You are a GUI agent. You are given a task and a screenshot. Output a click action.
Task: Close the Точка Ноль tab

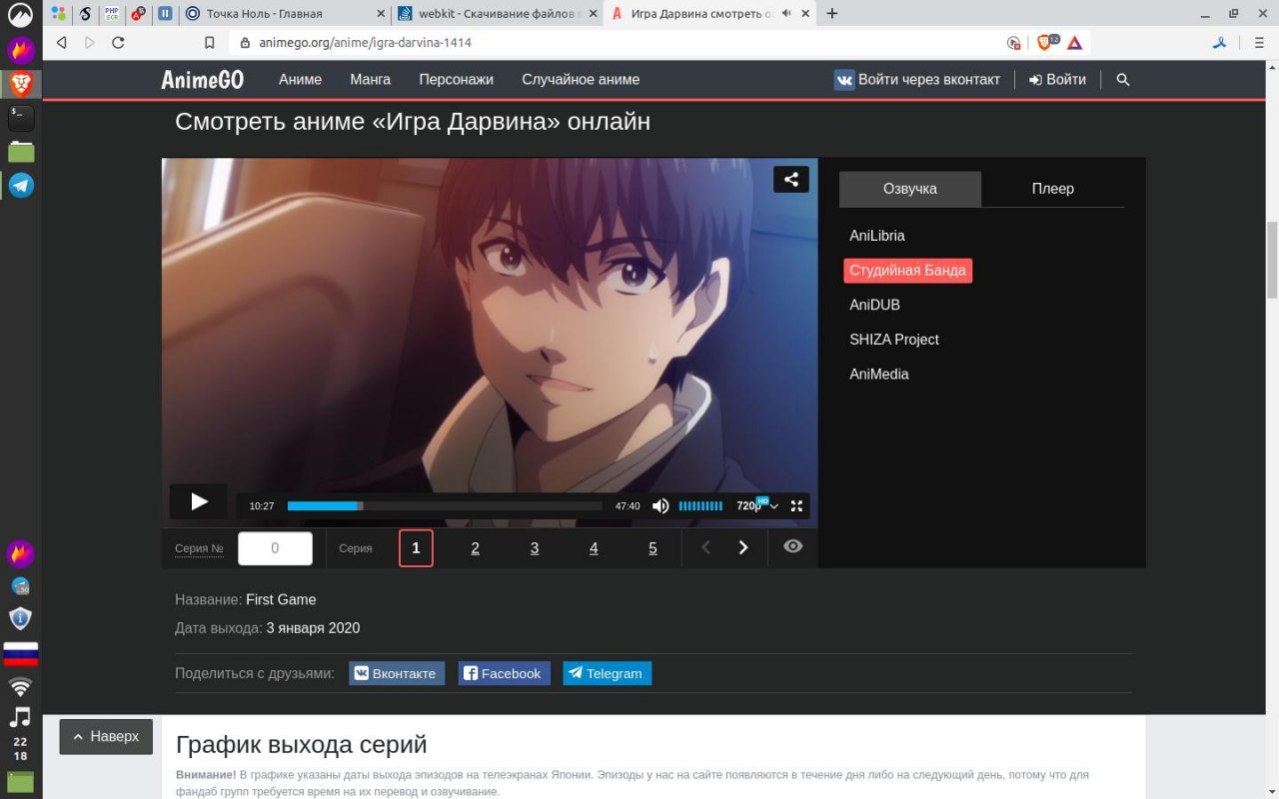[381, 14]
